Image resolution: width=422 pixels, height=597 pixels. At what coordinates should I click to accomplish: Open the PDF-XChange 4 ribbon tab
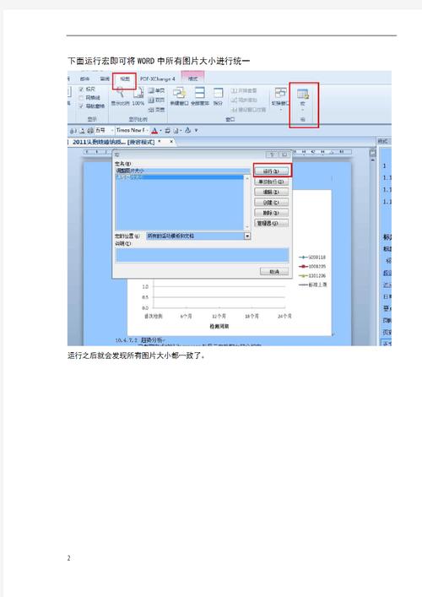coord(157,79)
